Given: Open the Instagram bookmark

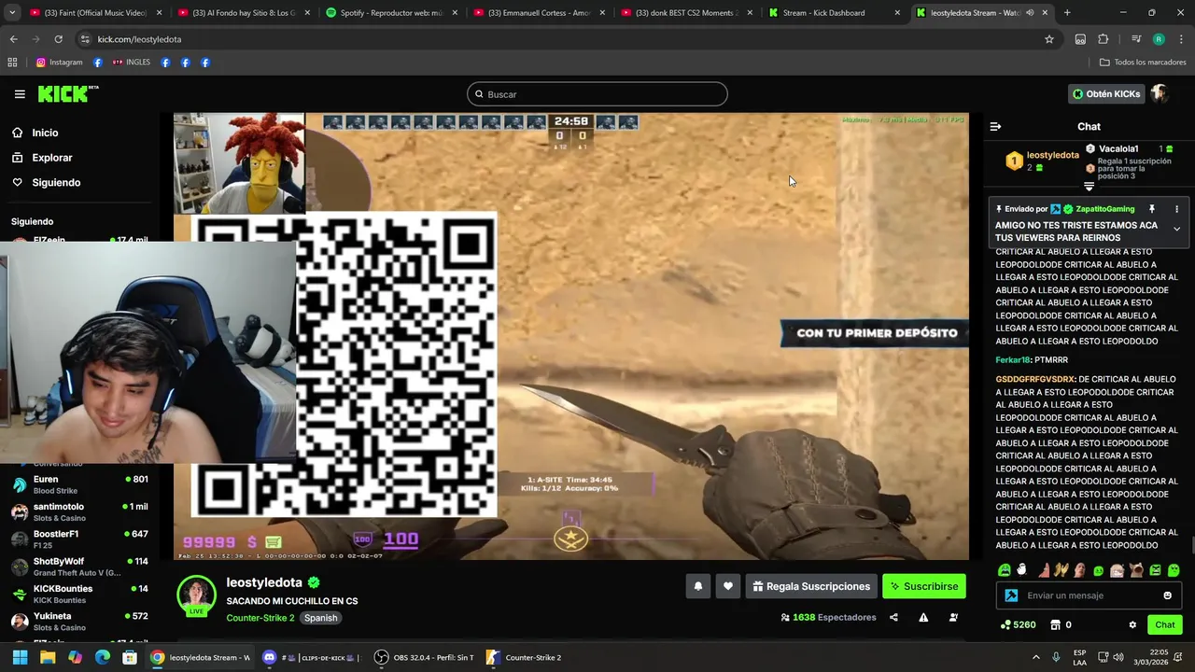Looking at the screenshot, I should (59, 63).
